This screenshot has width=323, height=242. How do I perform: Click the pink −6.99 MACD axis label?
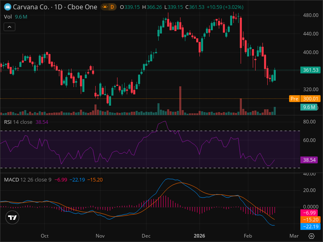[309, 213]
